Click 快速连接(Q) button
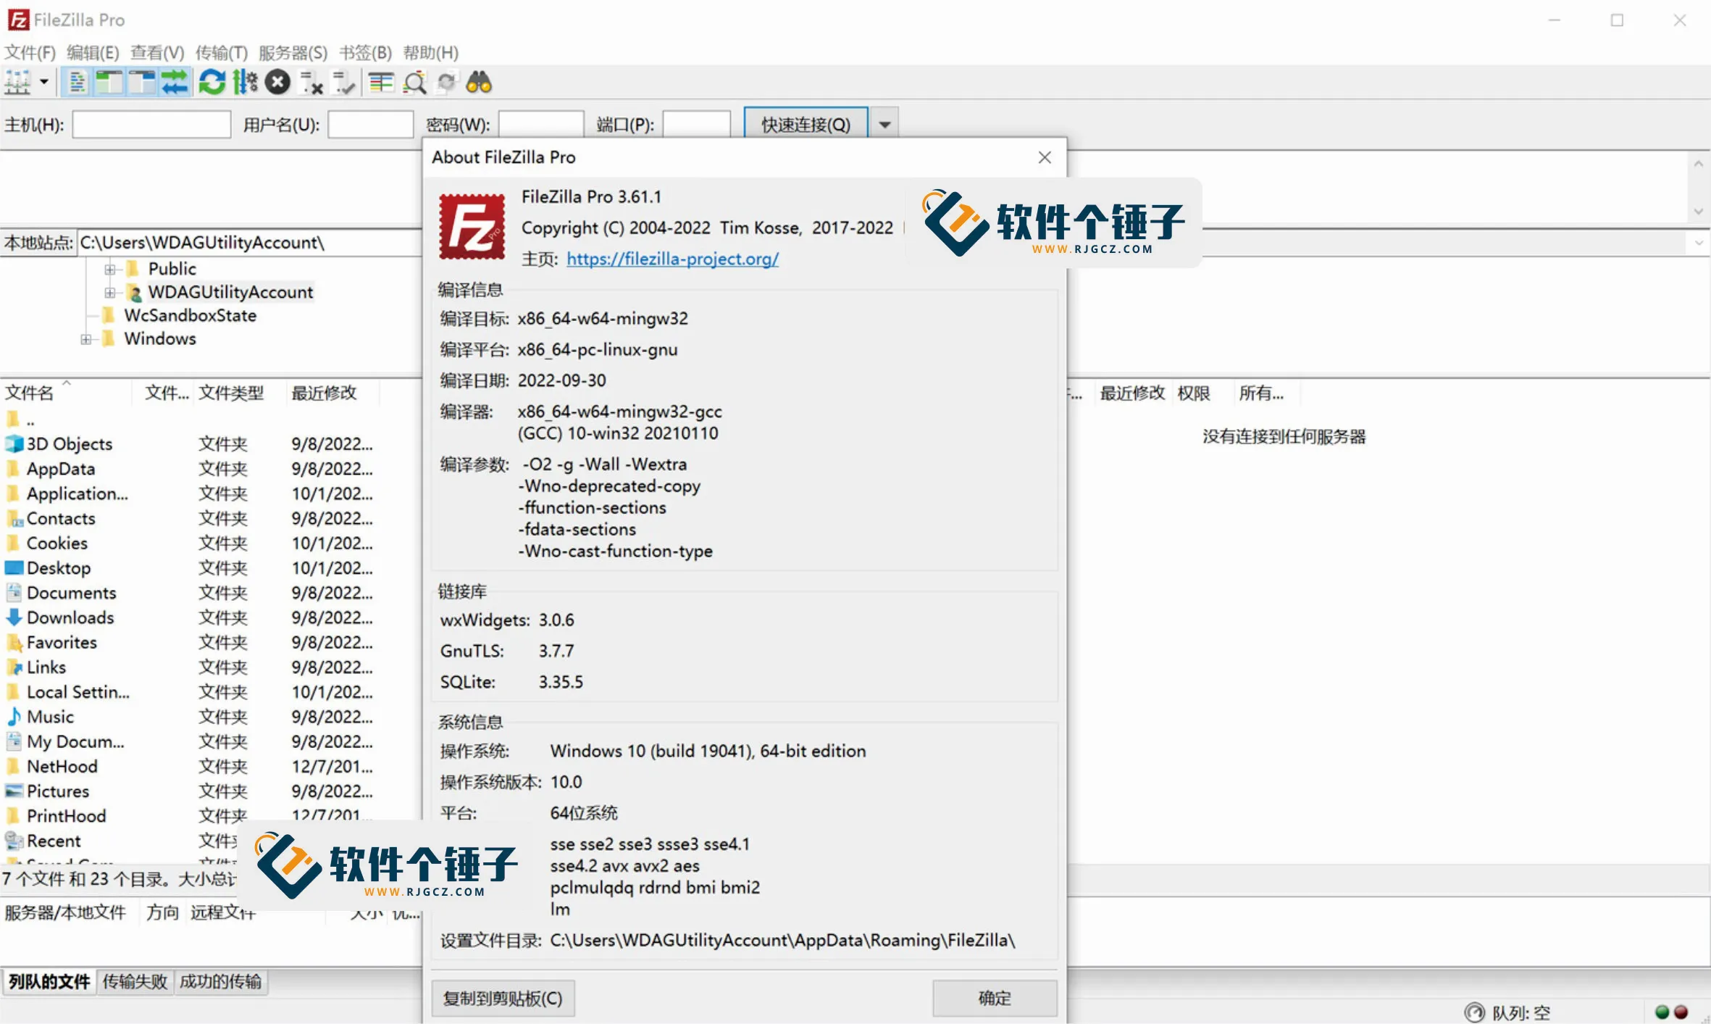This screenshot has height=1024, width=1711. (x=806, y=124)
